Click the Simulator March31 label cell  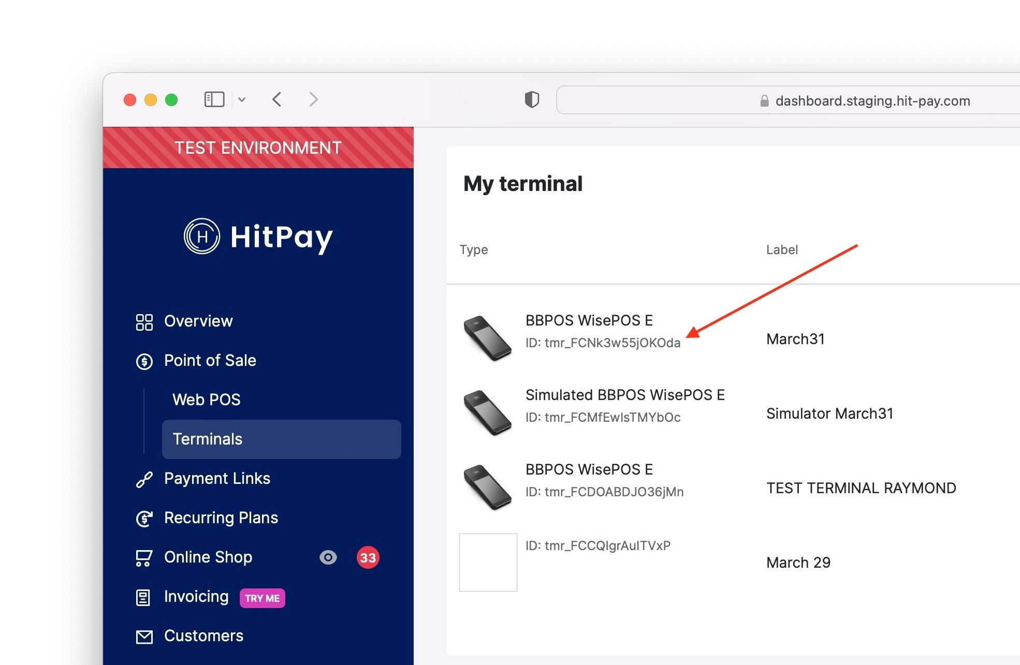click(830, 414)
